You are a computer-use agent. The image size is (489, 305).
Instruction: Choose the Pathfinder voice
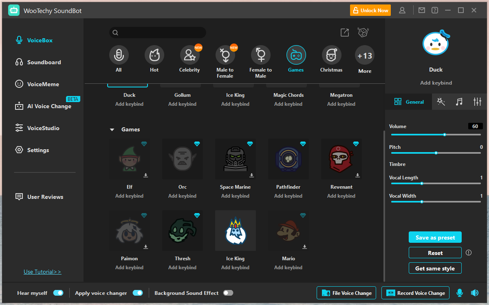pyautogui.click(x=289, y=159)
